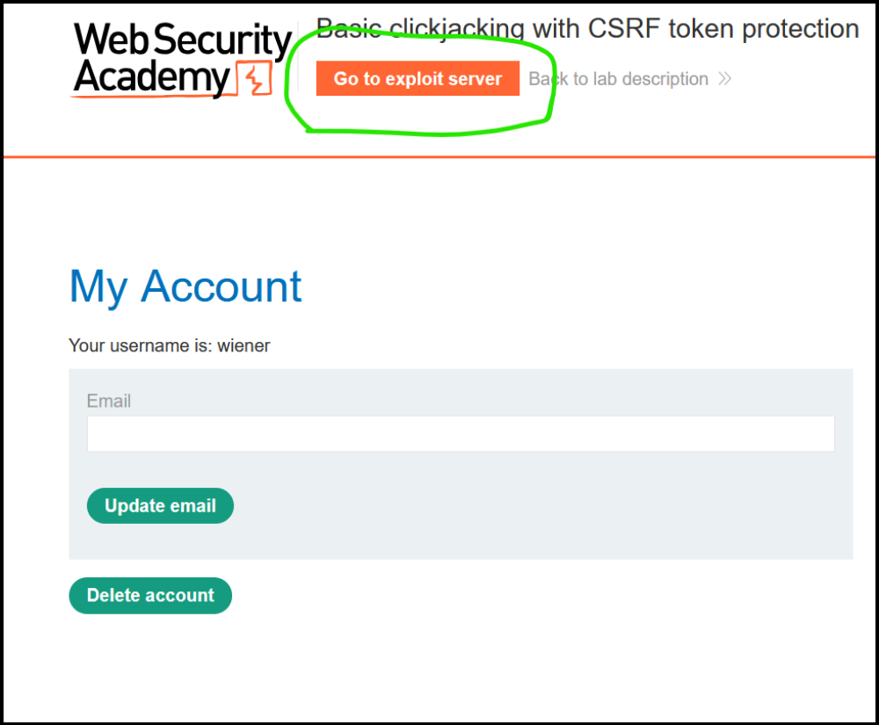Click 'CSRF token protection' in the title

click(723, 29)
